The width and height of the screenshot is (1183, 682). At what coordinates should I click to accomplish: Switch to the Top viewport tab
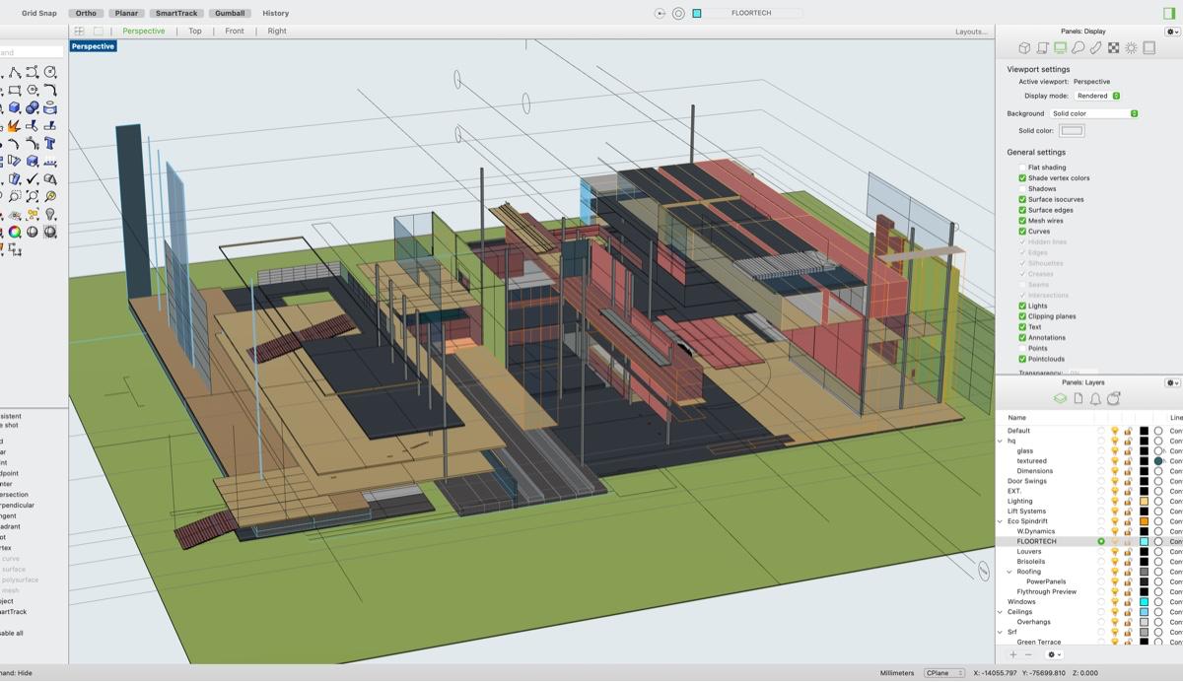pyautogui.click(x=195, y=31)
